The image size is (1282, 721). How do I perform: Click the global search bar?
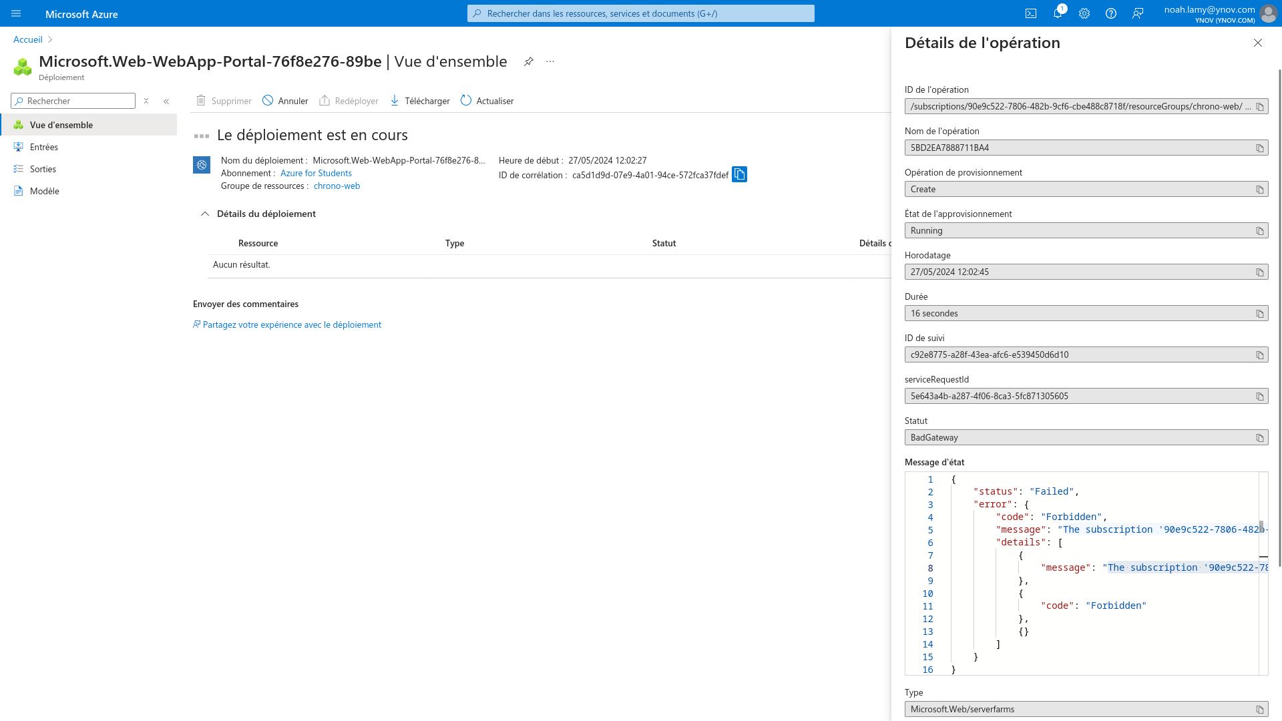[x=641, y=13]
